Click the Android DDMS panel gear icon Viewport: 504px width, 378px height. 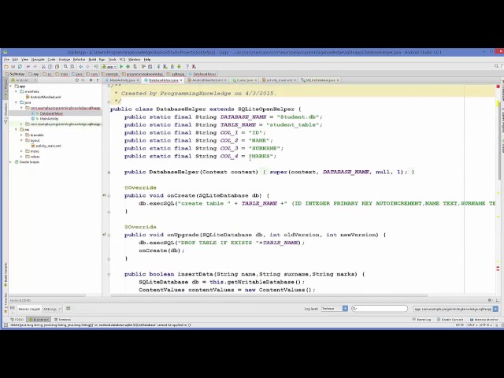pyautogui.click(x=490, y=300)
